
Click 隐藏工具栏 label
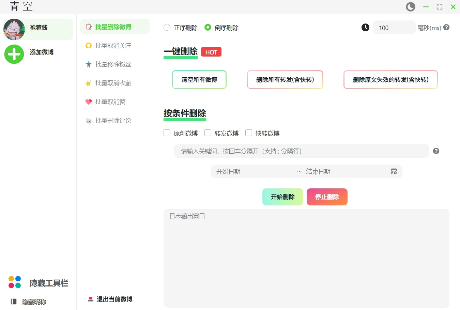49,283
